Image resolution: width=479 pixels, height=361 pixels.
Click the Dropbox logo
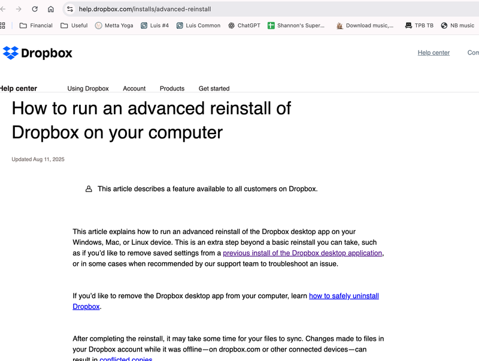point(38,53)
